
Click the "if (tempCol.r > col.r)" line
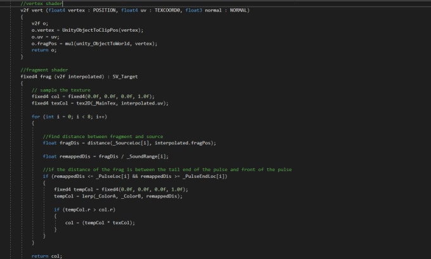click(85, 210)
